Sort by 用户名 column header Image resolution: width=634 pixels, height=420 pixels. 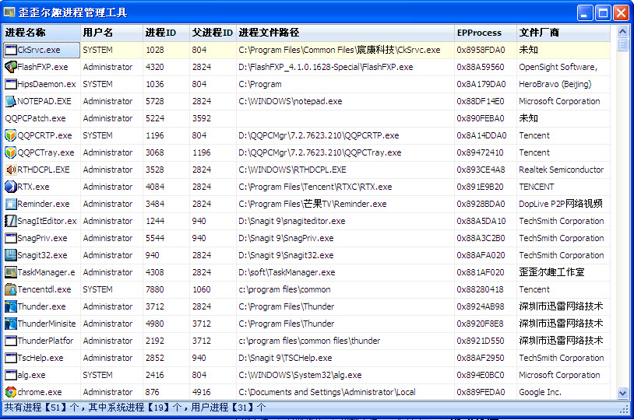pos(111,33)
